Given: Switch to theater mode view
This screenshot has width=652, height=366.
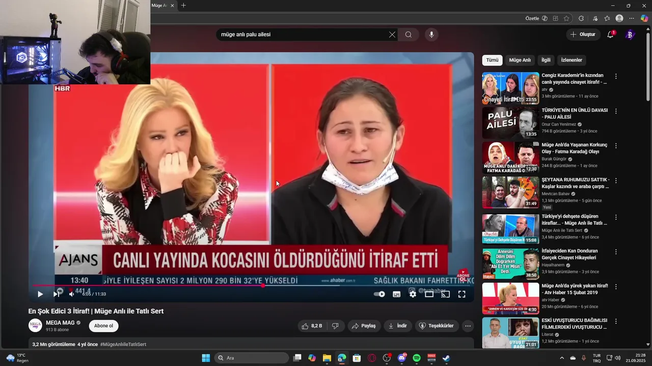Looking at the screenshot, I should [429, 294].
